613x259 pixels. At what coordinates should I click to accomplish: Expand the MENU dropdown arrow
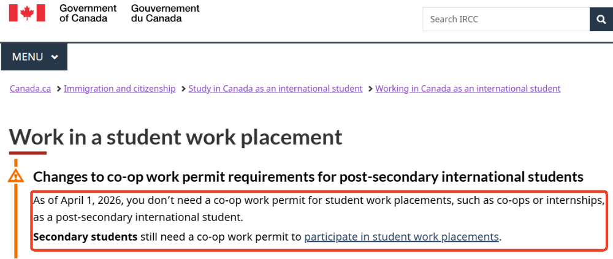point(55,57)
